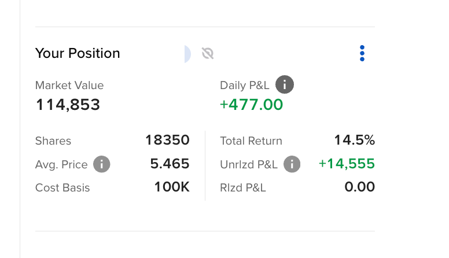The width and height of the screenshot is (449, 258).
Task: Click the Unrlzd P&L info icon
Action: (x=292, y=164)
